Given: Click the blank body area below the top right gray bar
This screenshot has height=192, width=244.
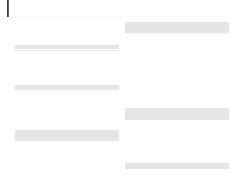Looking at the screenshot, I should (x=177, y=71).
